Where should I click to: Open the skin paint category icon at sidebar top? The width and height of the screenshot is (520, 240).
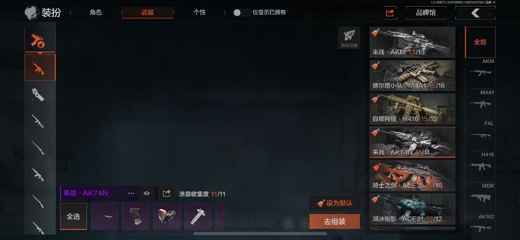point(40,39)
